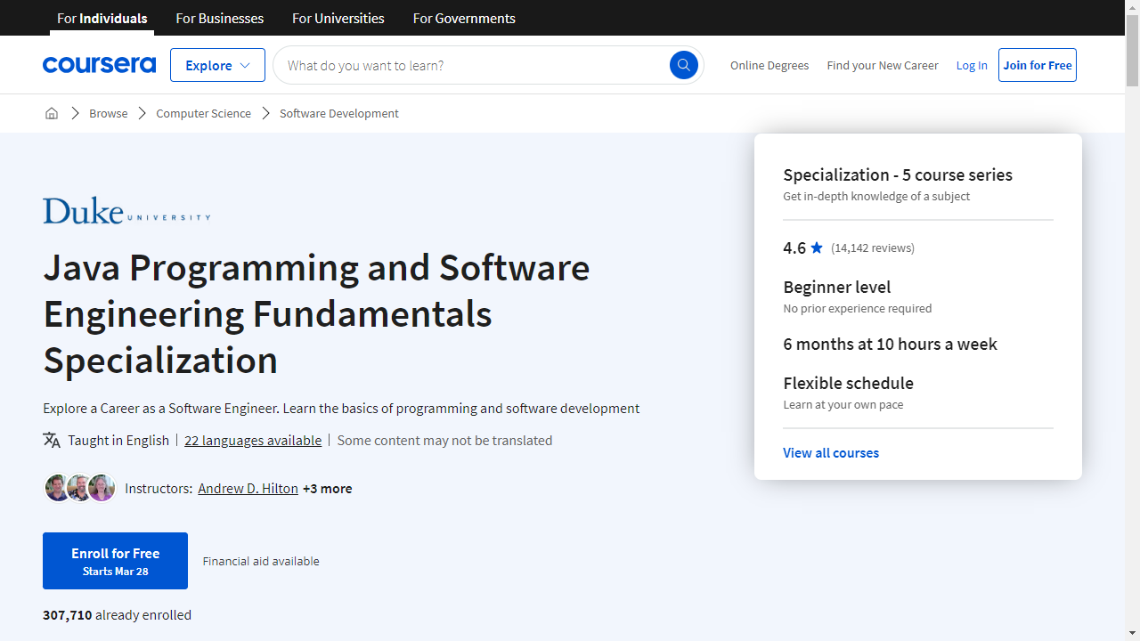Viewport: 1140px width, 641px height.
Task: Click the 307,710 already enrolled text
Action: point(118,614)
